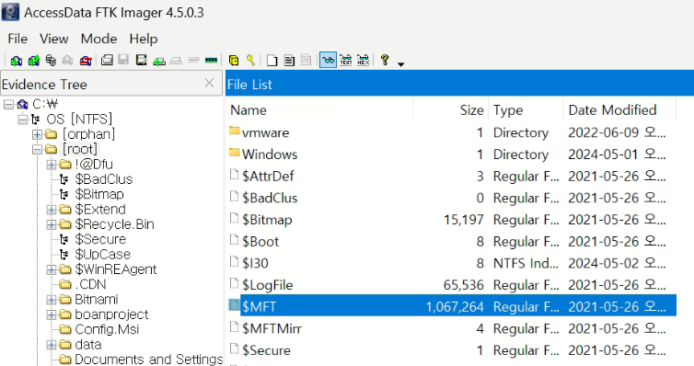This screenshot has width=694, height=366.
Task: Click the grayed Remove Evidence Item icon
Action: point(67,60)
